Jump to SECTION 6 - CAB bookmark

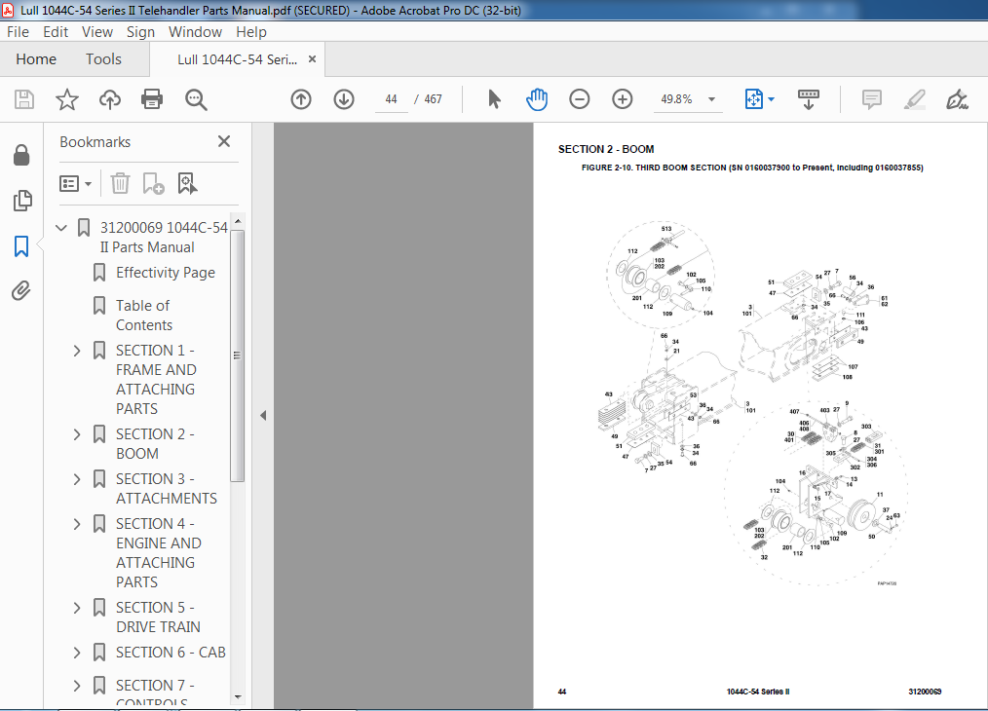(171, 653)
